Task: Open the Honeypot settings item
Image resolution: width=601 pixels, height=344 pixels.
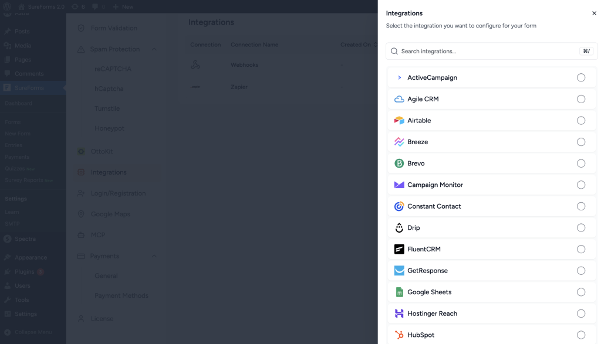Action: [x=109, y=128]
